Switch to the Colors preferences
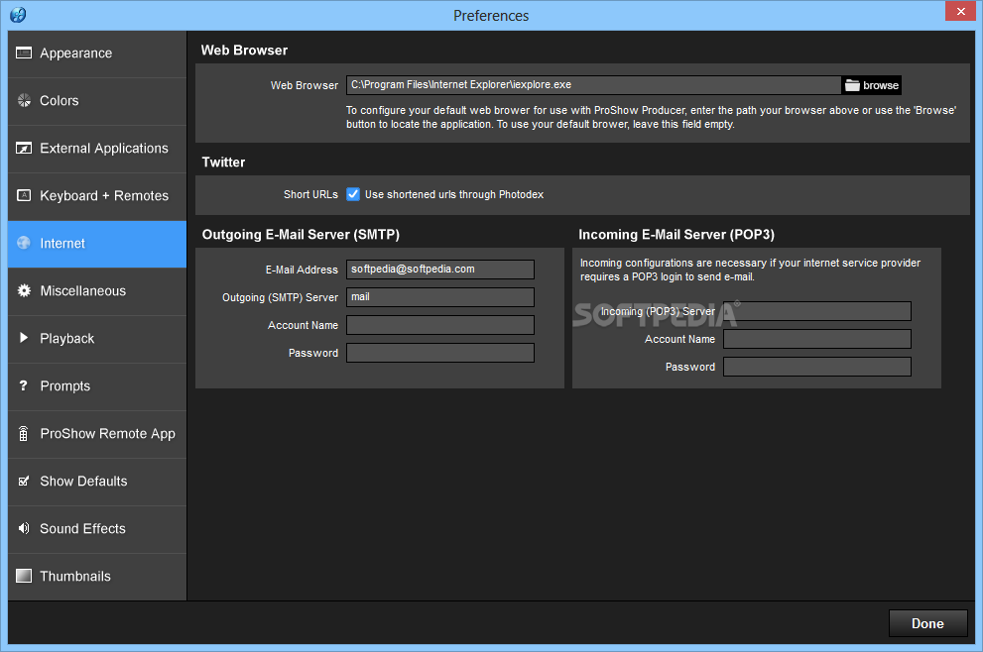 (97, 101)
